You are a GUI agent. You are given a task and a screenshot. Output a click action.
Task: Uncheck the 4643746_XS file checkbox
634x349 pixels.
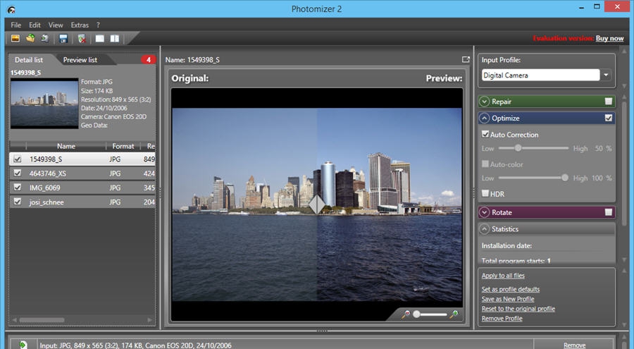18,173
